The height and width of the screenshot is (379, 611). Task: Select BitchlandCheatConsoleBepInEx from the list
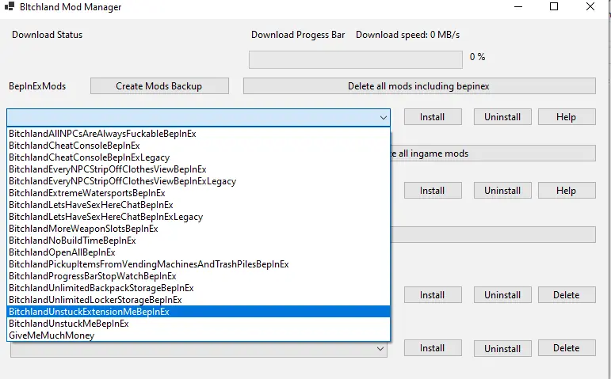point(198,146)
